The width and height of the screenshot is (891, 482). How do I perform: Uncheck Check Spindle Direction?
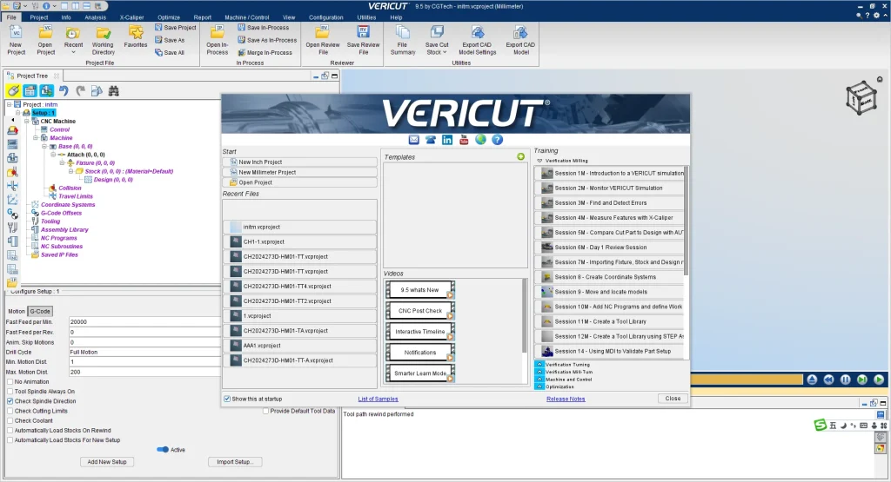click(x=10, y=401)
